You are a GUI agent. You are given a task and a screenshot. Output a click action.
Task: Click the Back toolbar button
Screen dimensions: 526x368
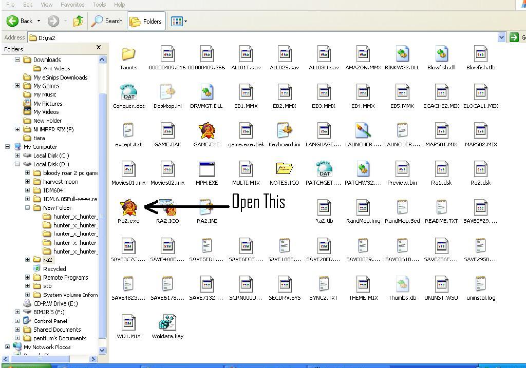(19, 21)
